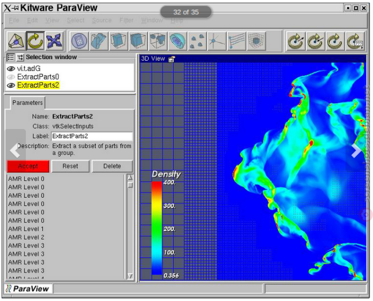The height and width of the screenshot is (301, 373).
Task: Click the Delete button
Action: 112,166
